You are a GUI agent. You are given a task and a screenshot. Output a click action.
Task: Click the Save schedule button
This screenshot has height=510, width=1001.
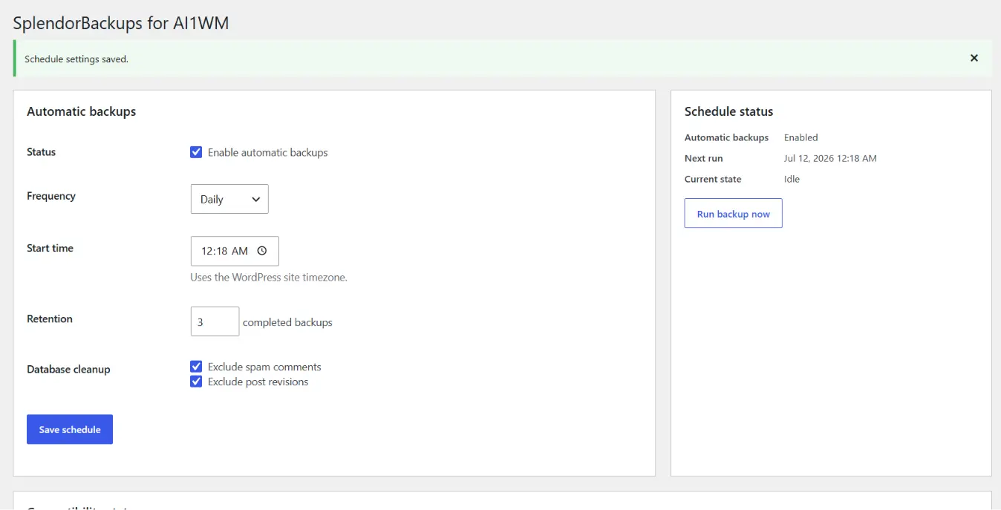click(70, 429)
